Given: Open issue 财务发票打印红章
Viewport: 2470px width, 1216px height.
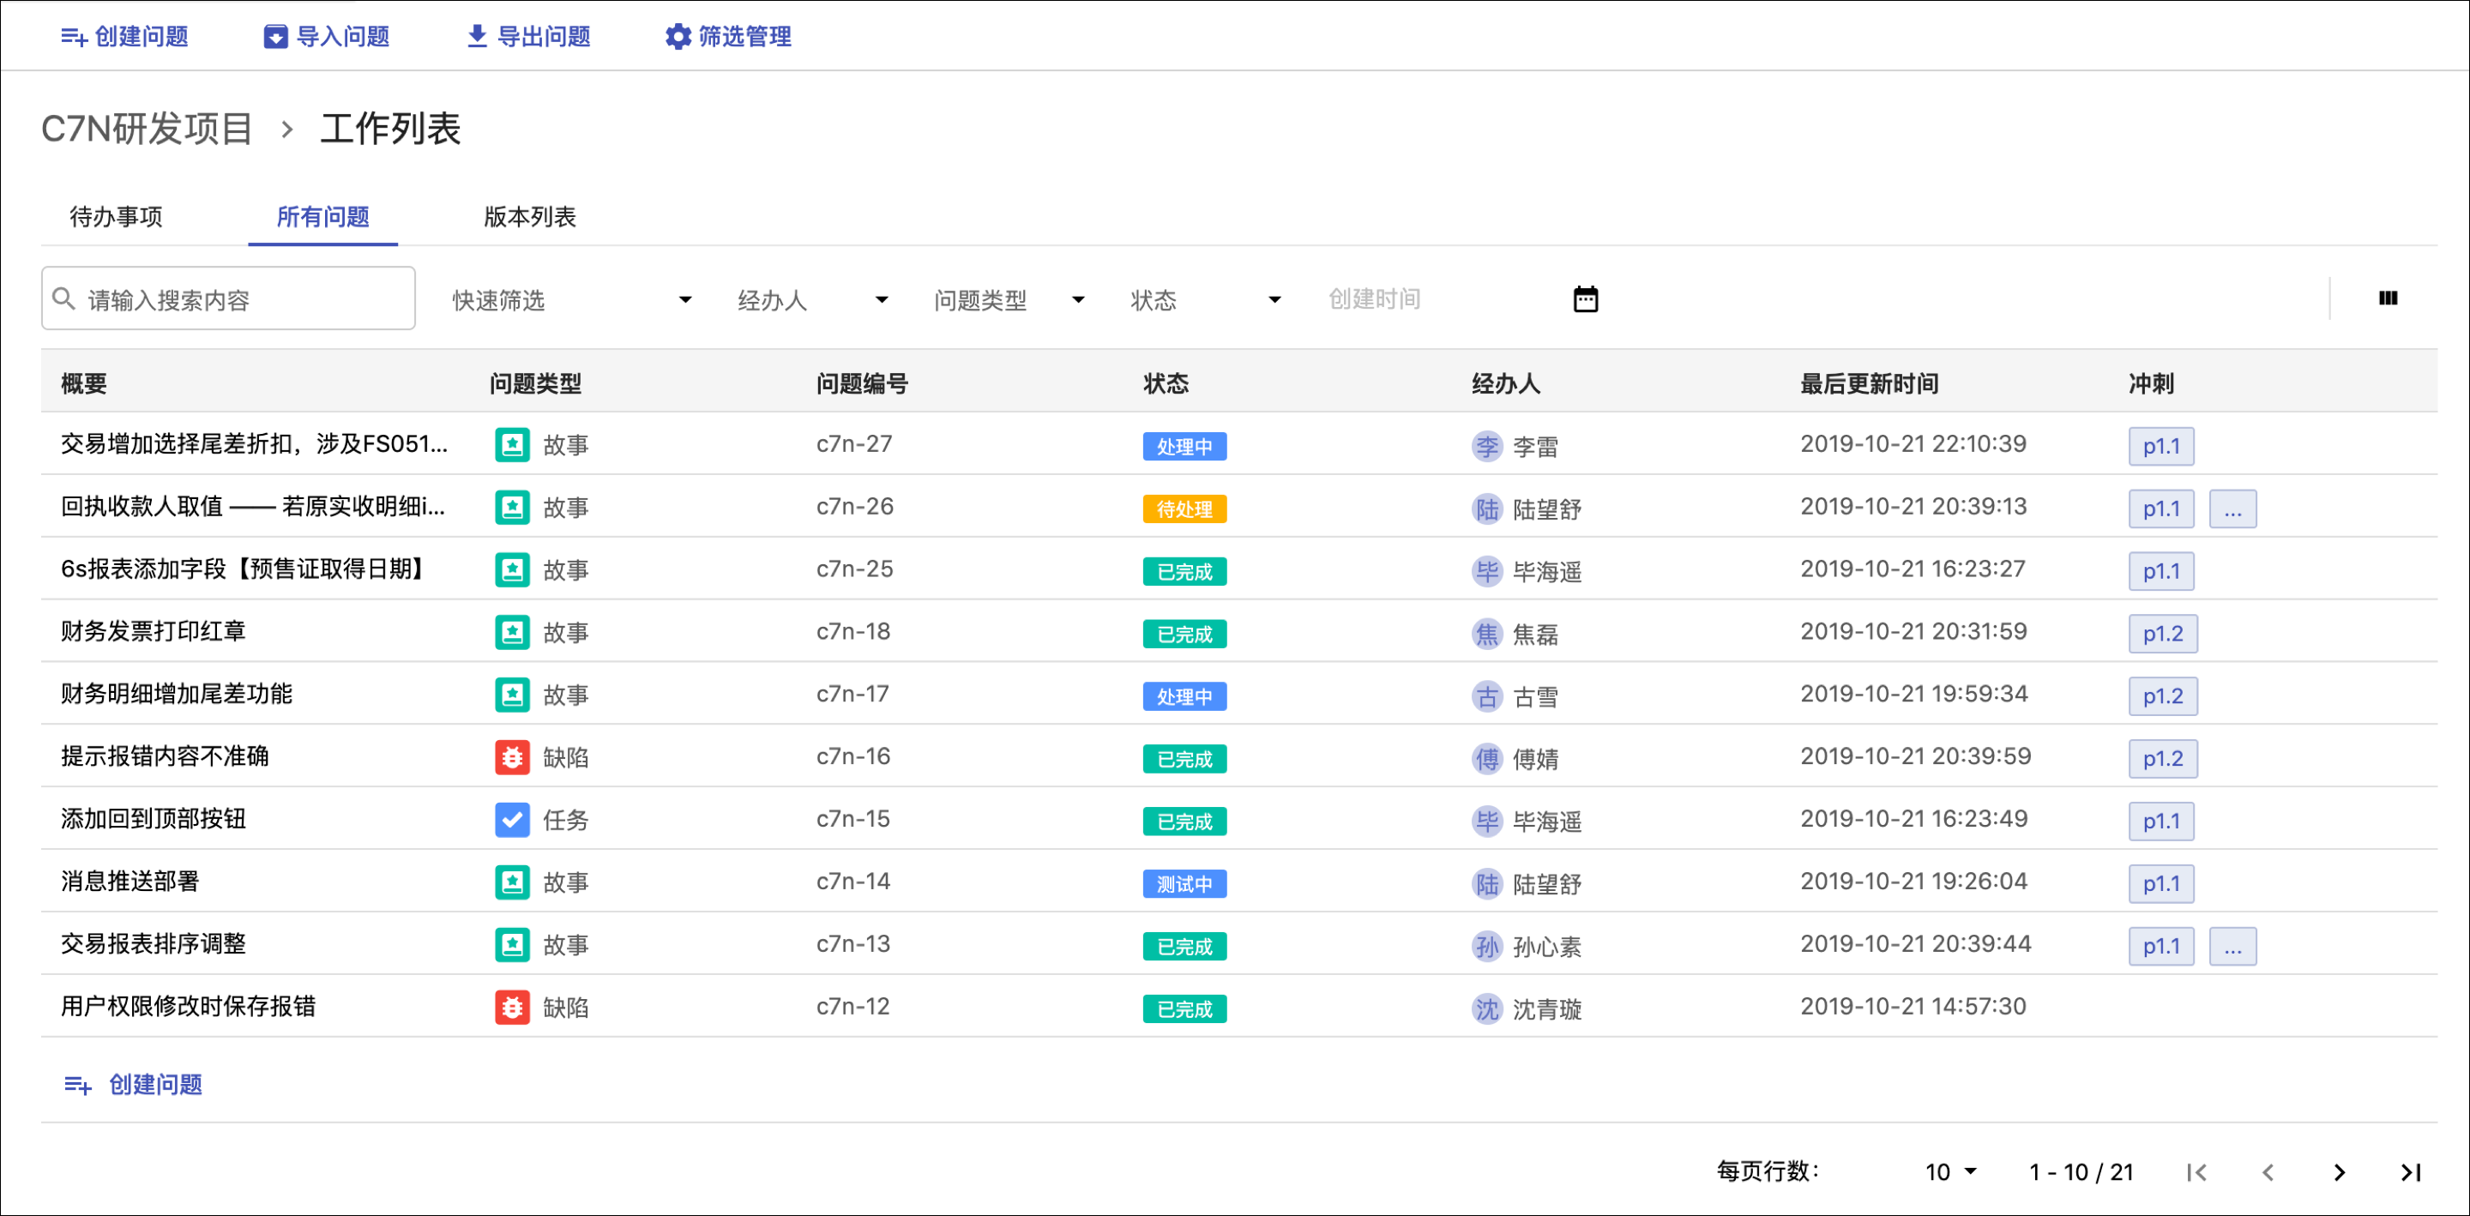Looking at the screenshot, I should pos(154,631).
